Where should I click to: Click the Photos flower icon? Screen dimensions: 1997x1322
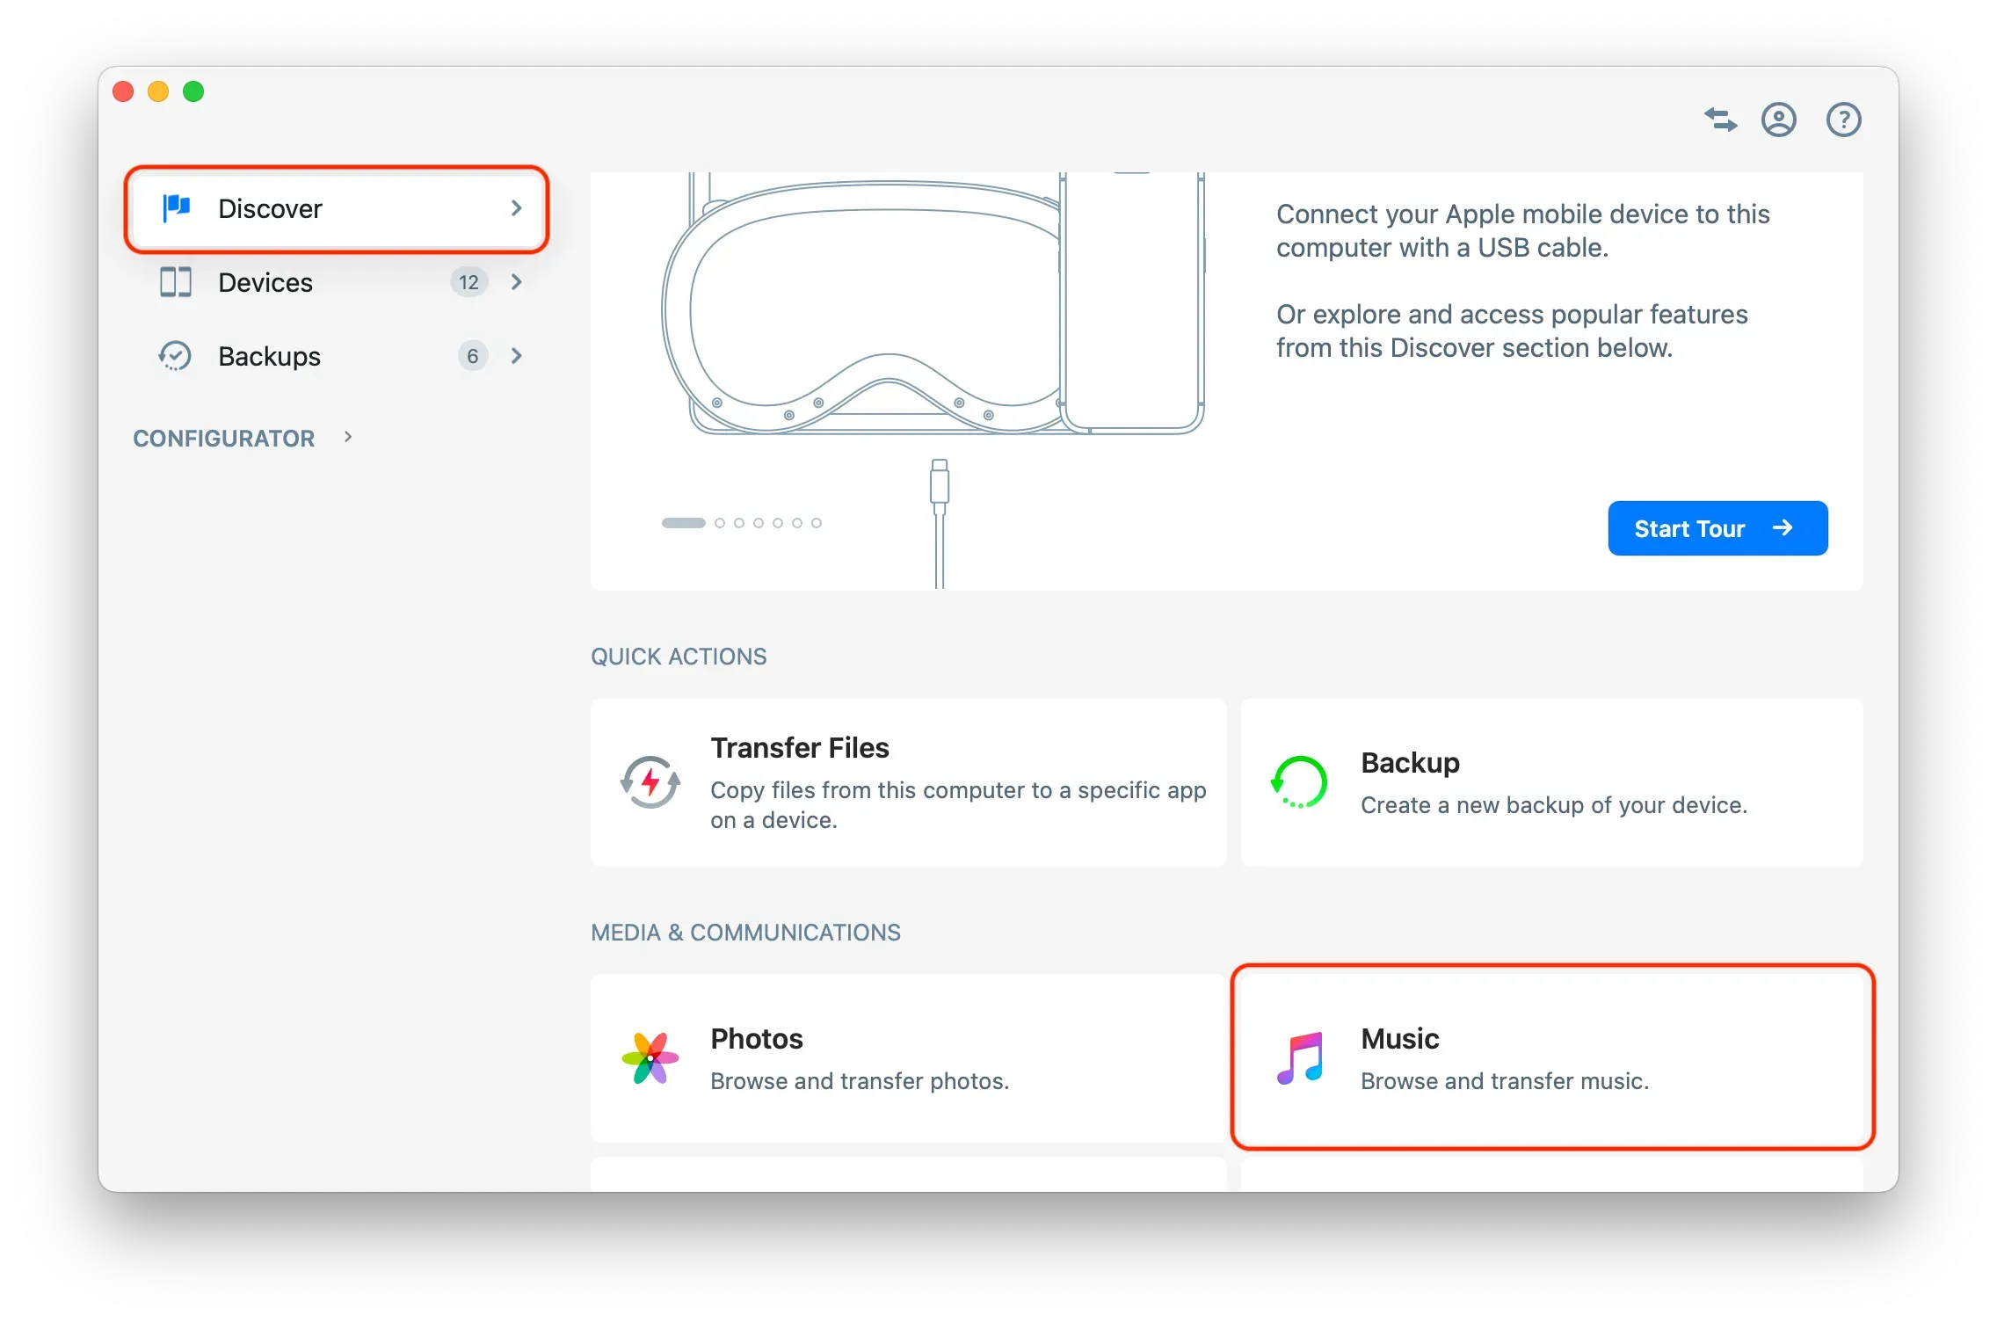tap(650, 1058)
